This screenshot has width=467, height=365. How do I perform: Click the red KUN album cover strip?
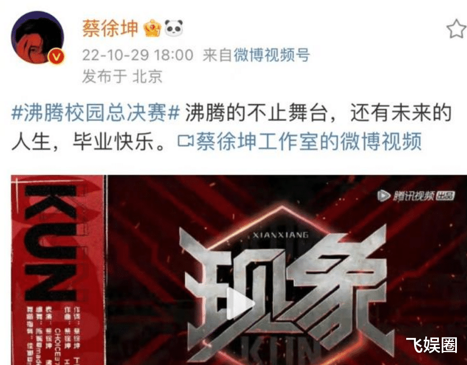tap(58, 270)
